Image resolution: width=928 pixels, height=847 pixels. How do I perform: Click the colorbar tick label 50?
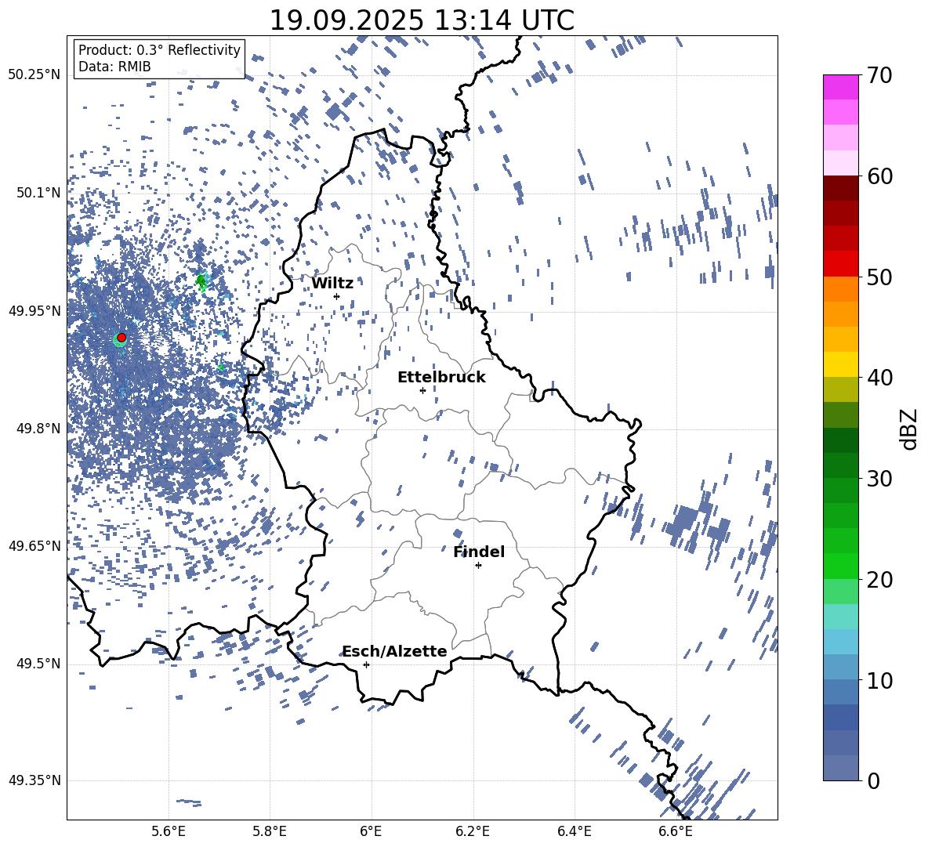[879, 277]
